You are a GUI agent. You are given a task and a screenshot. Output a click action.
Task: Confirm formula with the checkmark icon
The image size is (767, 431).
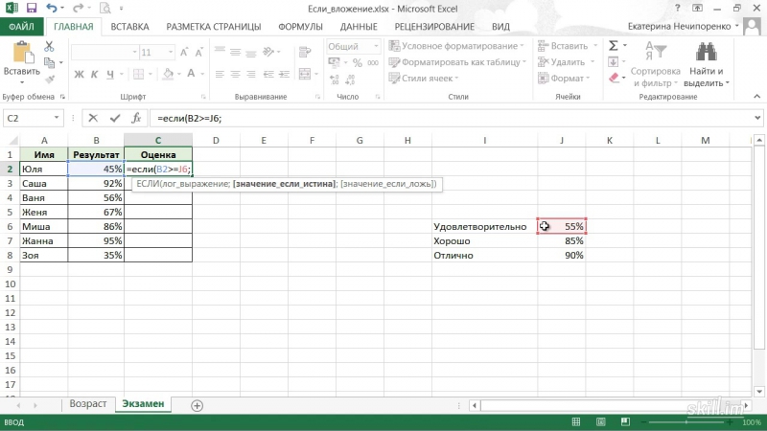coord(115,118)
